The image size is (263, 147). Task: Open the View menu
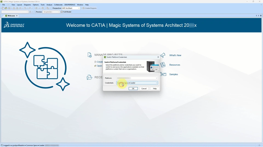pyautogui.click(x=13, y=5)
